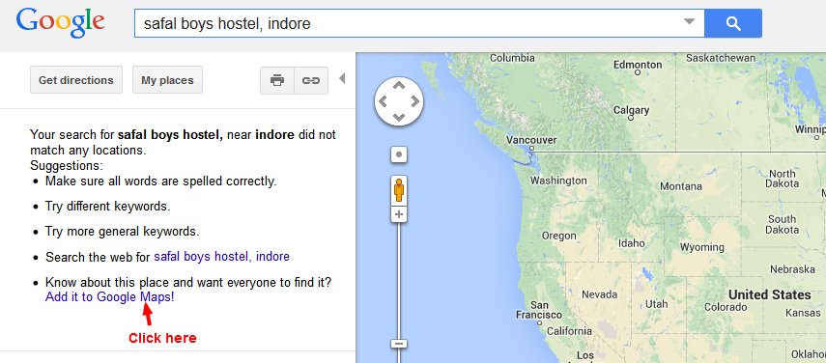Click the blue search magnifier button
The image size is (826, 363).
(732, 23)
